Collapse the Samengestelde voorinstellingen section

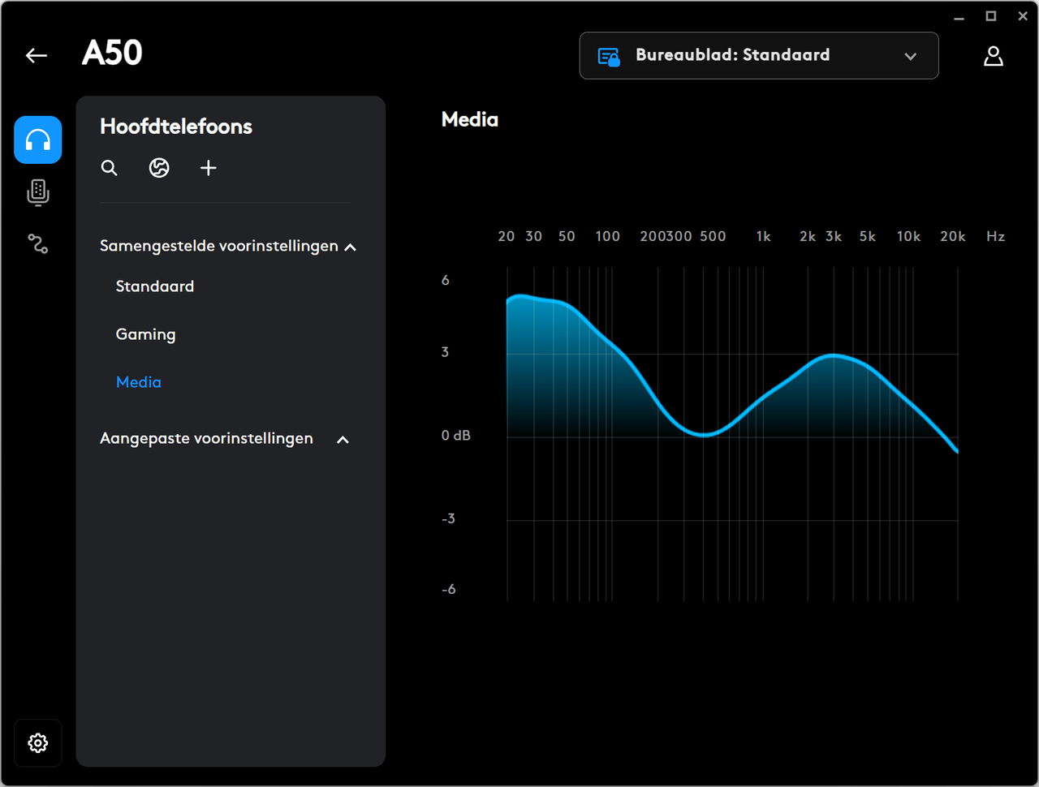[x=351, y=247]
